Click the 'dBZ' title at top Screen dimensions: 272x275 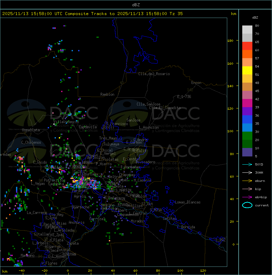click(136, 5)
